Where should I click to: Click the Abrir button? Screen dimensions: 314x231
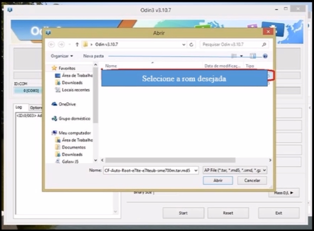(218, 180)
